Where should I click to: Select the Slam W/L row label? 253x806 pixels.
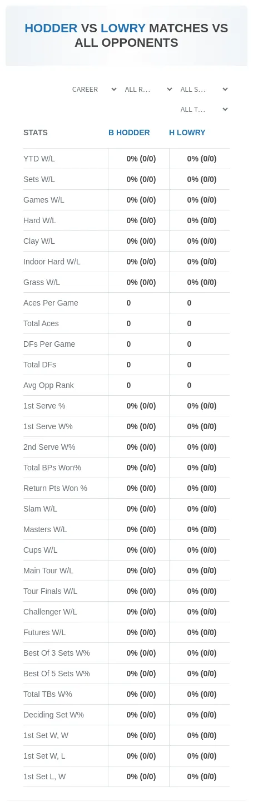coord(40,509)
